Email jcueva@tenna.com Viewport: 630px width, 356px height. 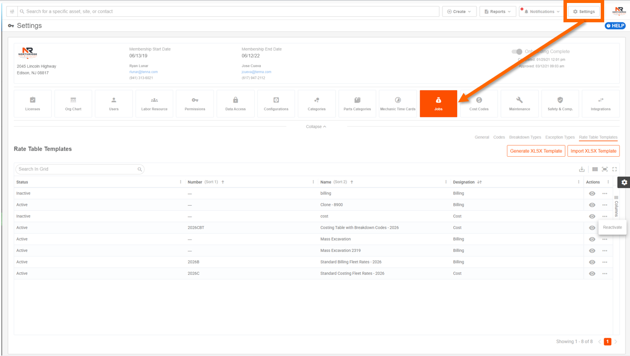coord(257,72)
